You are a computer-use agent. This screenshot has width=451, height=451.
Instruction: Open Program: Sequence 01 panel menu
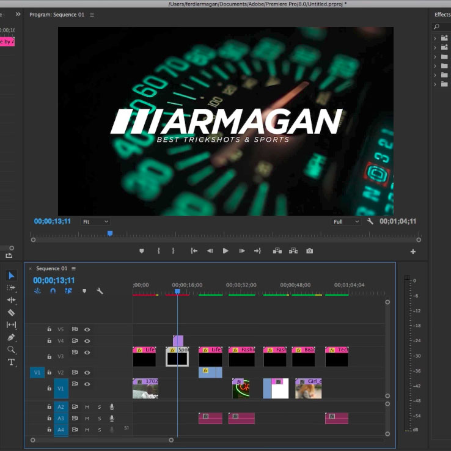point(92,15)
